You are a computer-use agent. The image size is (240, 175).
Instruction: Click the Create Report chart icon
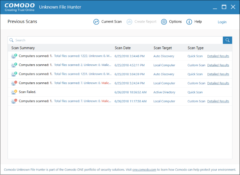[129, 22]
